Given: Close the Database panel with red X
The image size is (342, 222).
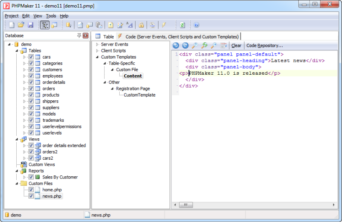Looking at the screenshot, I should pos(86,35).
